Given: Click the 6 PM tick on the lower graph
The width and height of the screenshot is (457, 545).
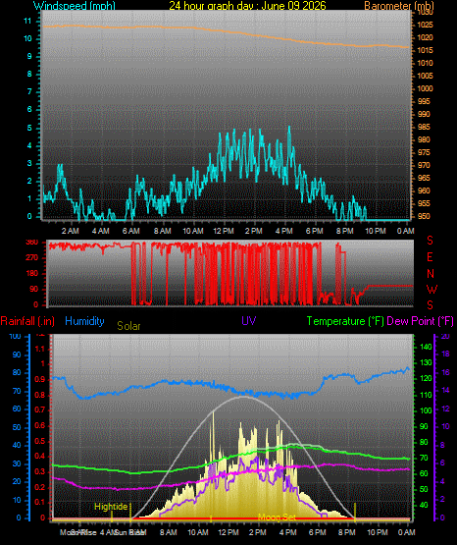Looking at the screenshot, I should click(317, 532).
